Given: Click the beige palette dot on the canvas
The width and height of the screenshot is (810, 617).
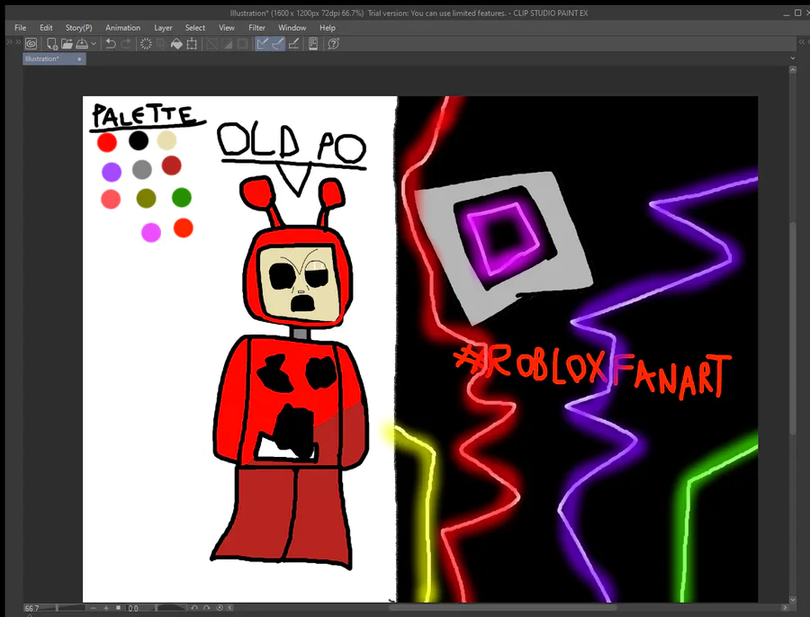Looking at the screenshot, I should pos(166,140).
